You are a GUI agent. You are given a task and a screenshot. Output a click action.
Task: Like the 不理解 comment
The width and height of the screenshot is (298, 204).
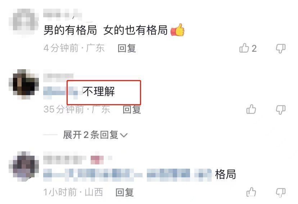[251, 109]
